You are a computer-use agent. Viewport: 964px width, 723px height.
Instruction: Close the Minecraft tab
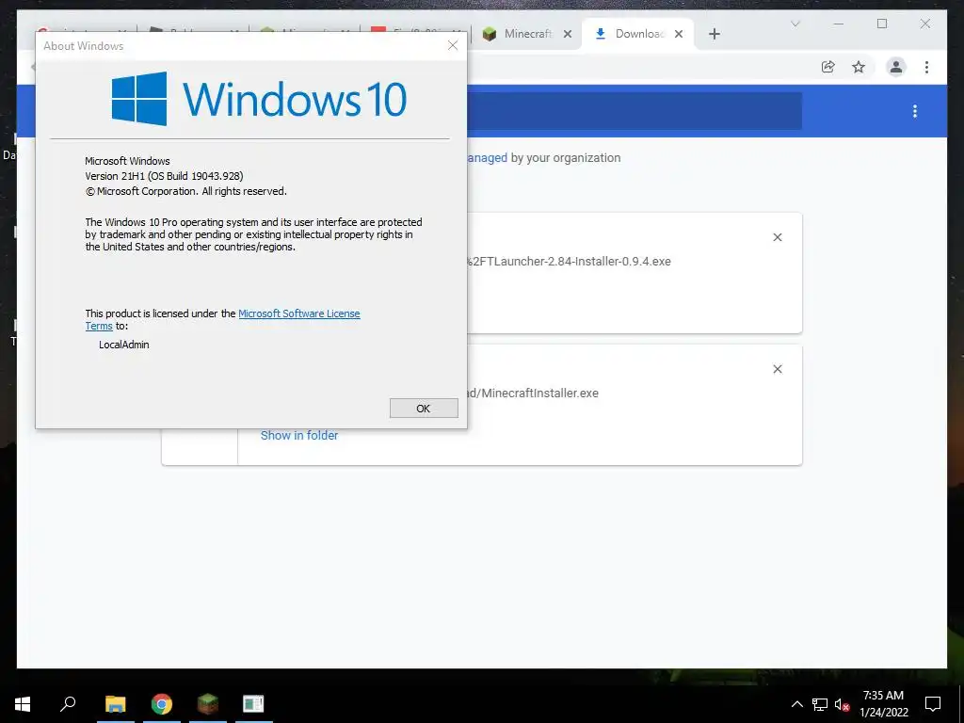tap(568, 34)
